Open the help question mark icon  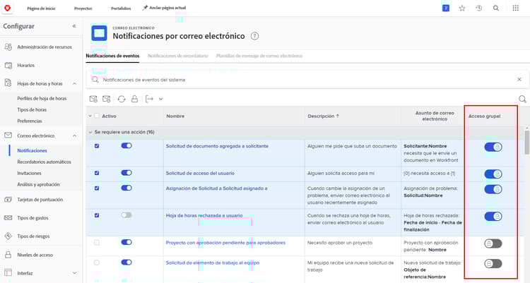pos(255,36)
